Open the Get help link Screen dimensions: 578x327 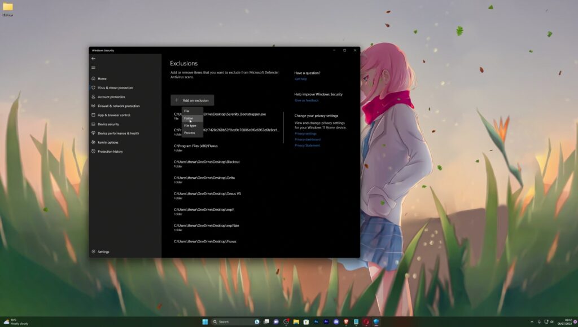click(300, 79)
